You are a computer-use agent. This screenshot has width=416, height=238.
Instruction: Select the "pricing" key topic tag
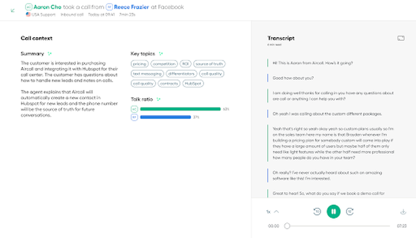(x=140, y=64)
